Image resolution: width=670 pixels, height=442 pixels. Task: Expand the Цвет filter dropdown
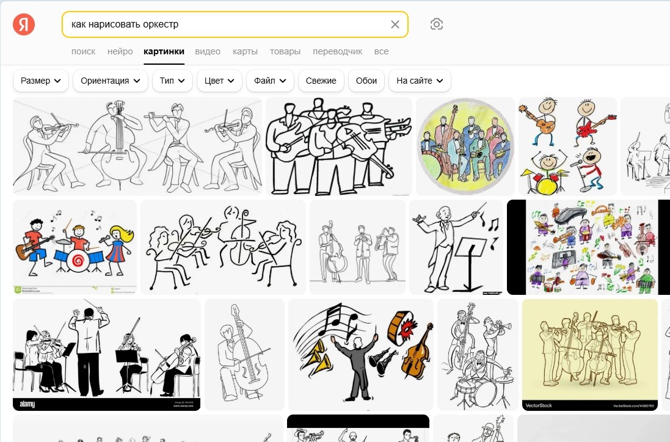tap(220, 81)
